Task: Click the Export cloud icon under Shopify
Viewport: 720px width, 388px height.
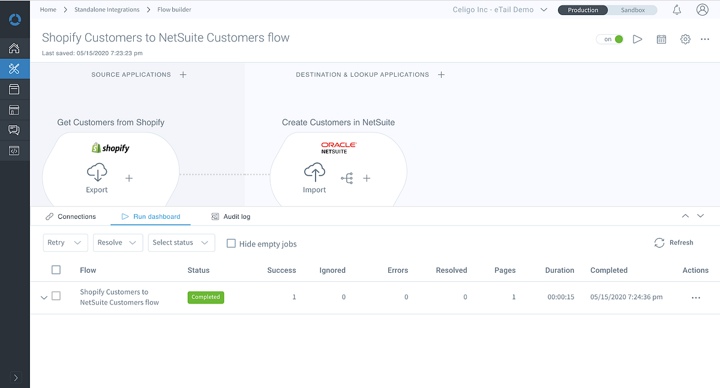Action: 97,172
